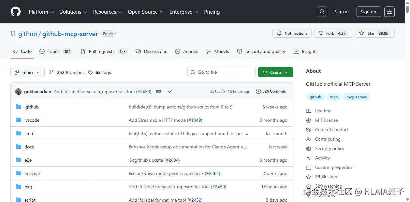Click the branch icon beside 252 Branches
Screen dimensions: 410x202
pos(51,72)
